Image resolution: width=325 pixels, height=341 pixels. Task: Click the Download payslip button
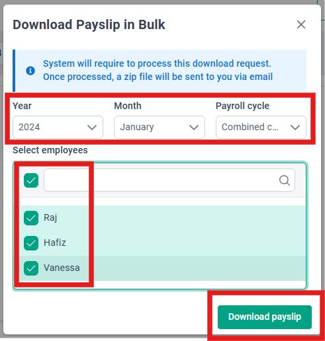[x=265, y=317]
